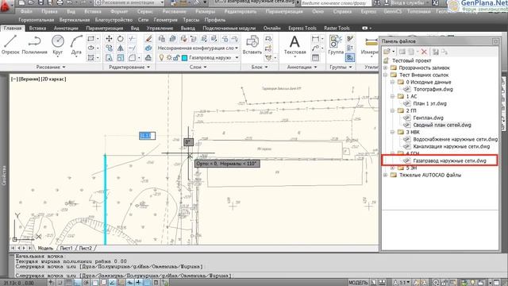Image resolution: width=508 pixels, height=286 pixels.
Task: Insert a table from Аннотации panel
Action: click(315, 58)
